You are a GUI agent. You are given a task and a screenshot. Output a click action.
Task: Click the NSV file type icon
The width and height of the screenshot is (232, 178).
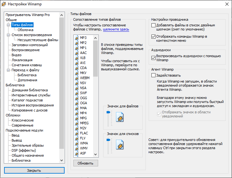(76, 83)
